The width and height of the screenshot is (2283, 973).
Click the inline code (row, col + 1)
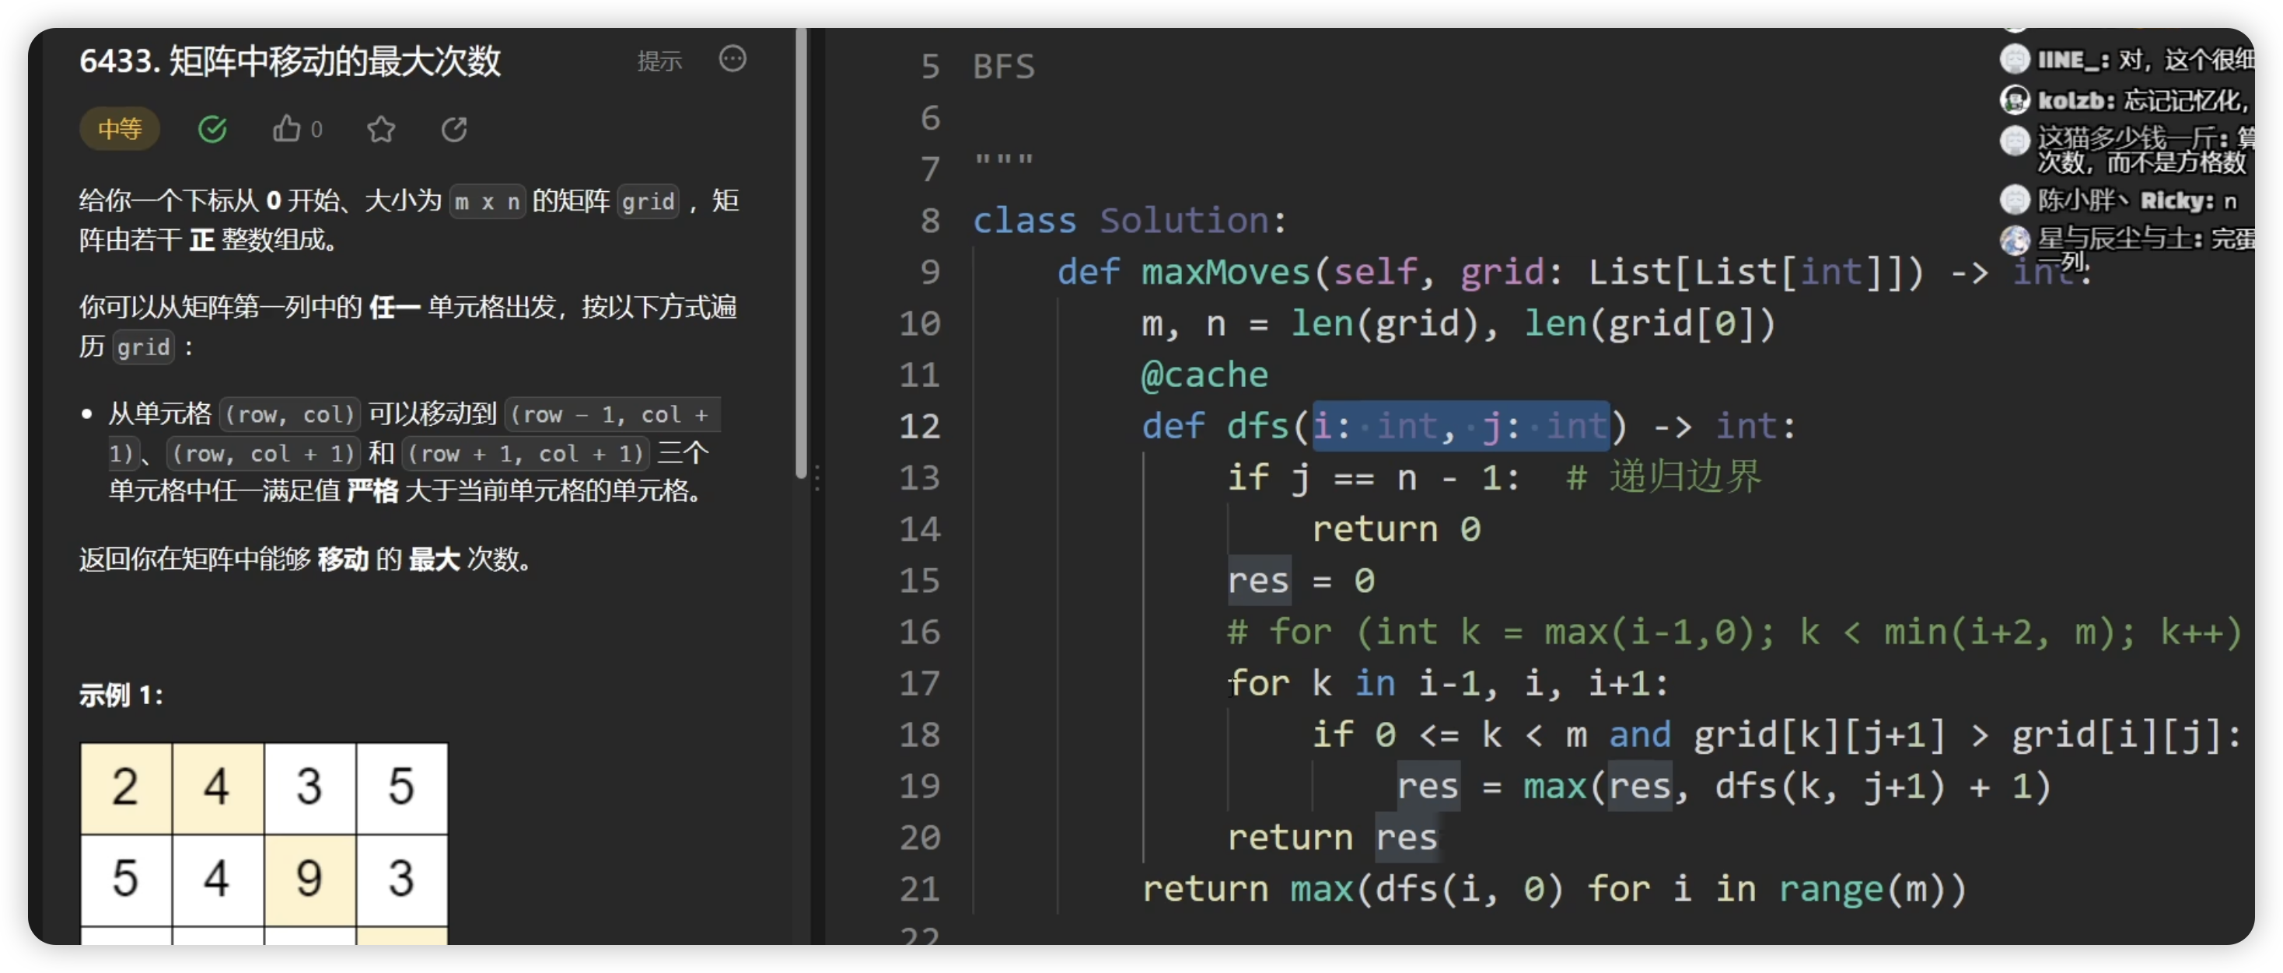point(264,455)
